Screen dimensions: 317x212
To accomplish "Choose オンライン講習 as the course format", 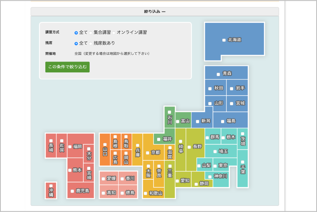I will coord(113,32).
